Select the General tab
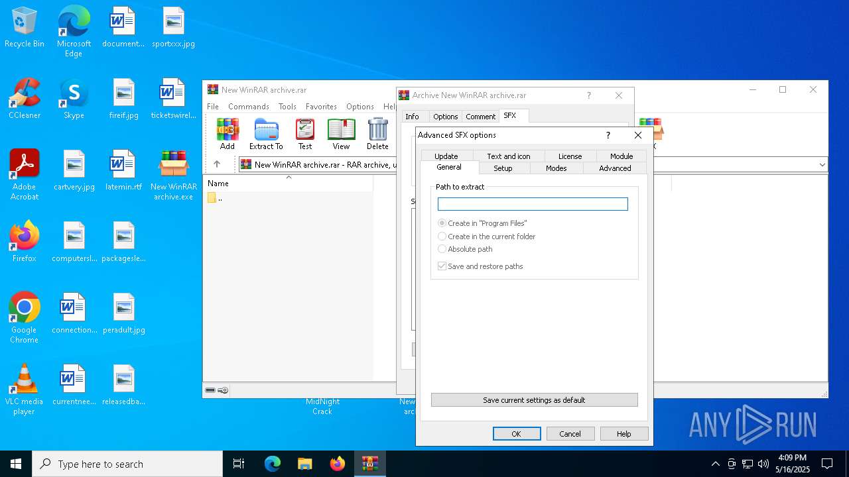This screenshot has width=849, height=477. click(x=449, y=167)
